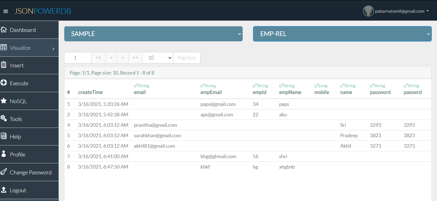The image size is (437, 201).
Task: Click the email column header
Action: coord(140,92)
